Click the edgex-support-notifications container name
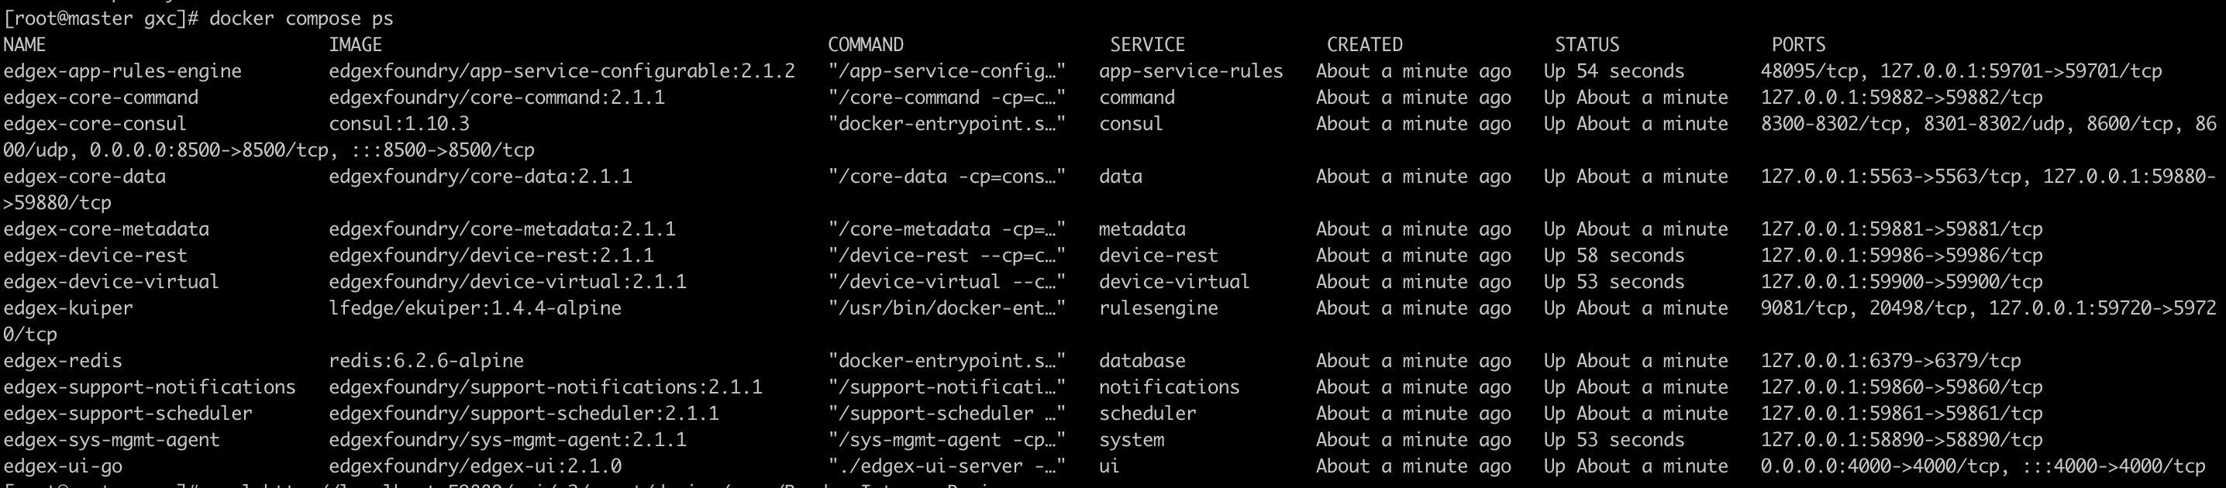The image size is (2226, 488). click(150, 388)
